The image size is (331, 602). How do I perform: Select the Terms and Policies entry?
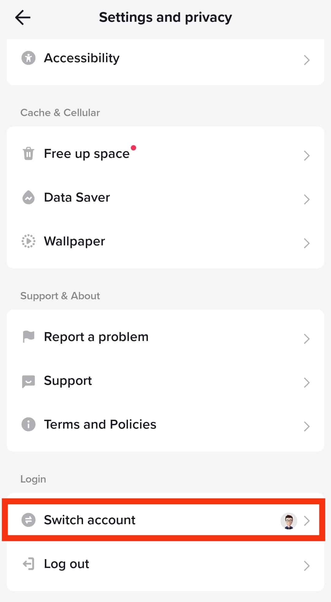[165, 425]
